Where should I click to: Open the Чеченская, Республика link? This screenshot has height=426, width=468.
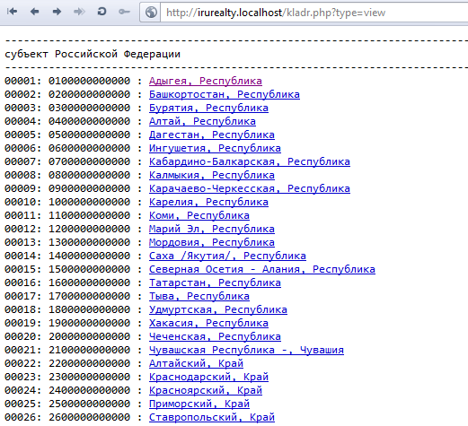click(215, 336)
